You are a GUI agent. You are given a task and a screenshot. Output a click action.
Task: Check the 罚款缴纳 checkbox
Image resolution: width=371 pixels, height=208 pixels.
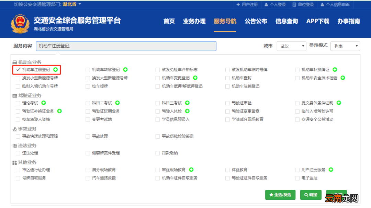coord(158,153)
